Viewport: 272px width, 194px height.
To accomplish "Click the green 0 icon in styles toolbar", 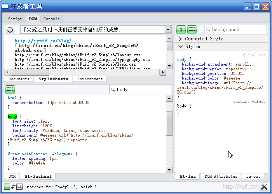I will coord(181,29).
